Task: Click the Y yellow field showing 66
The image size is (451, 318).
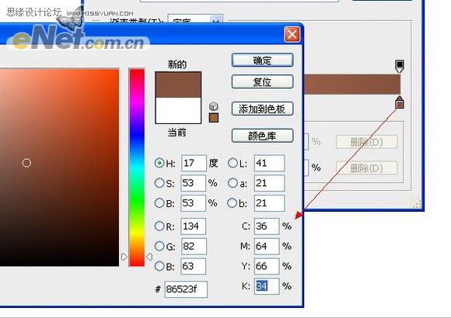Action: click(267, 266)
